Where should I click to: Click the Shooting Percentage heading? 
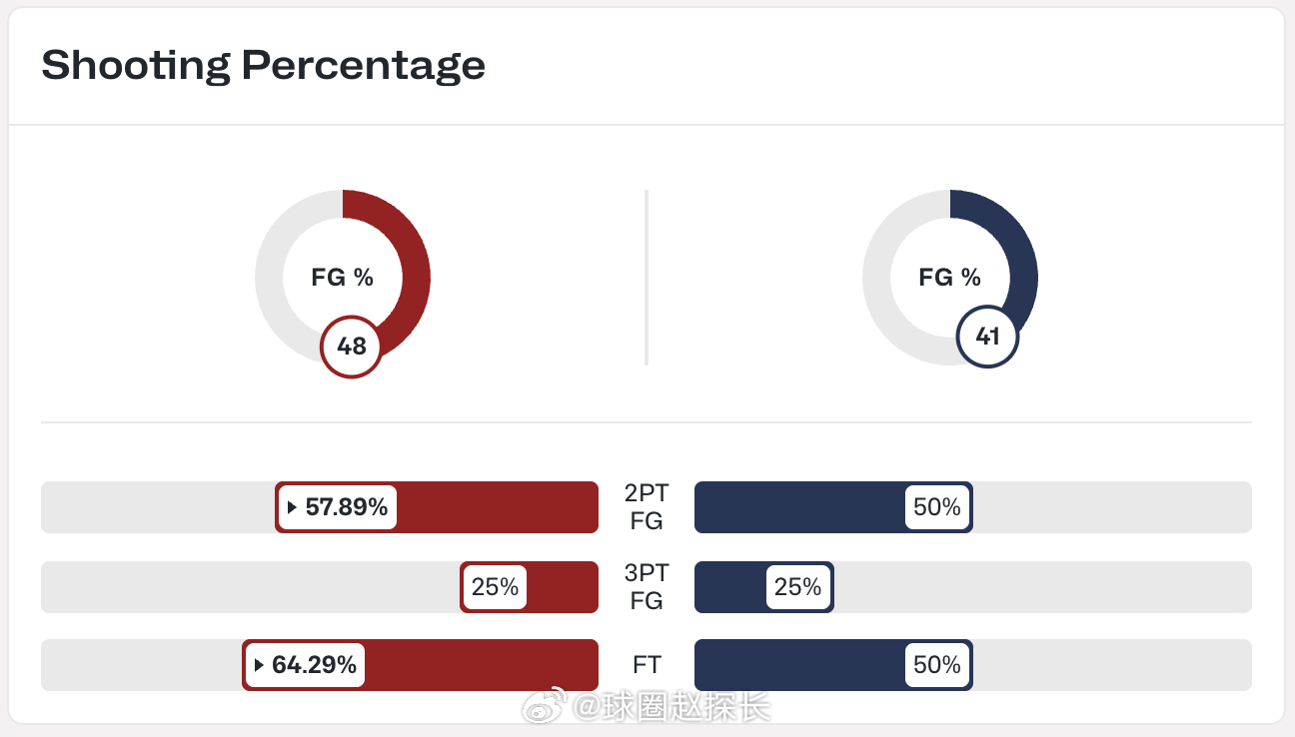coord(264,66)
